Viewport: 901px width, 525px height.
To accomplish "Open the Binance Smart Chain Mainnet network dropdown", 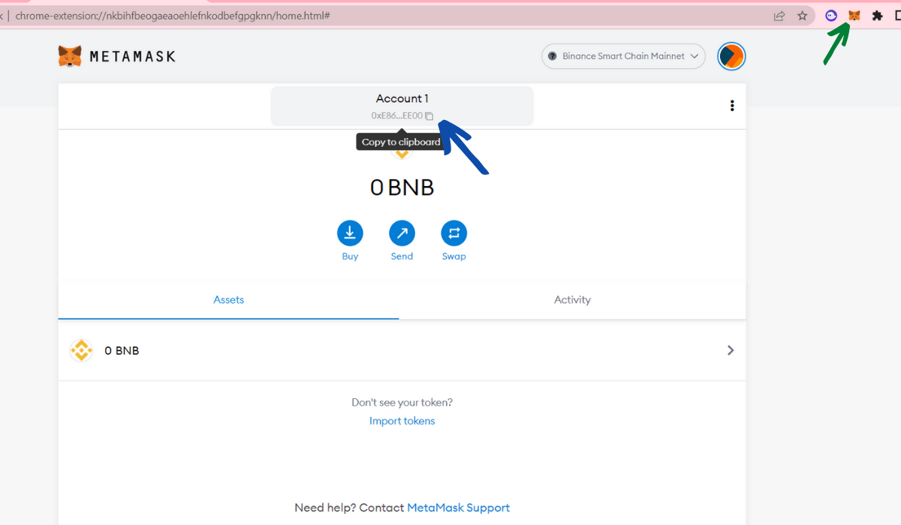I will [x=623, y=56].
